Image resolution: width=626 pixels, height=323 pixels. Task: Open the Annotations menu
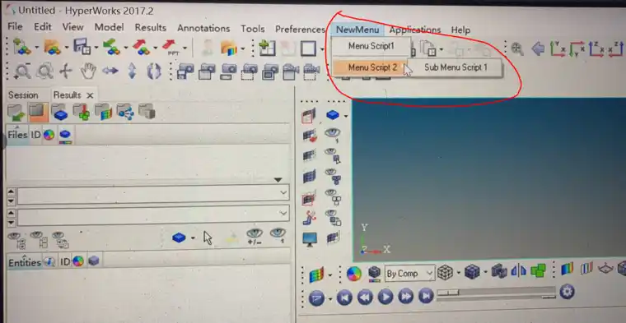click(203, 28)
